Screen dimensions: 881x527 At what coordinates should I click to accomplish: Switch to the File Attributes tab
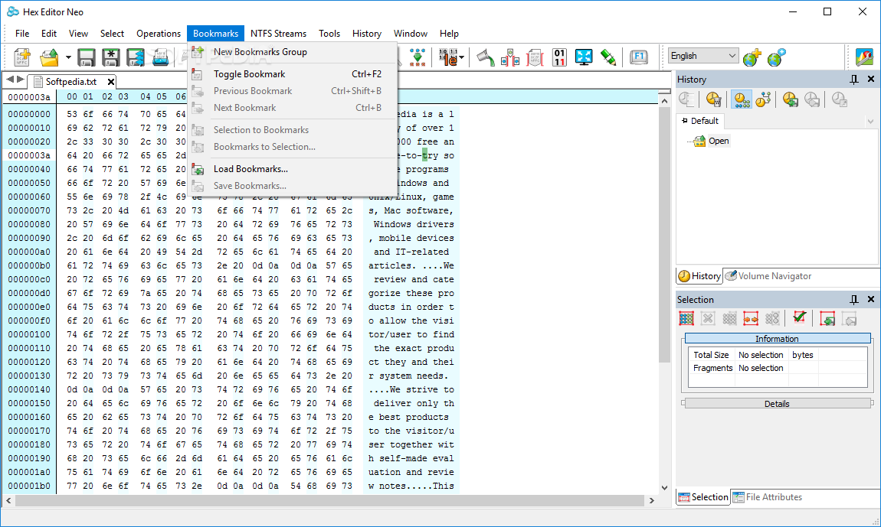[x=768, y=497]
